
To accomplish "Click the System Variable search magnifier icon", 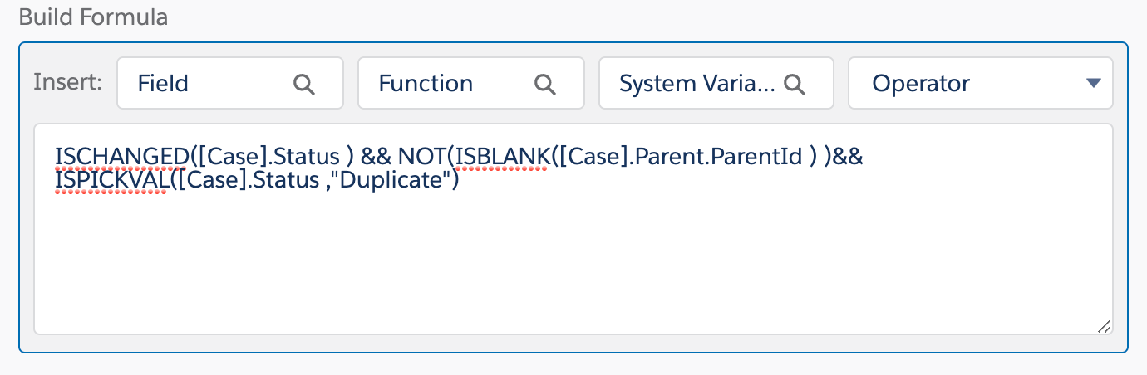I will click(795, 84).
